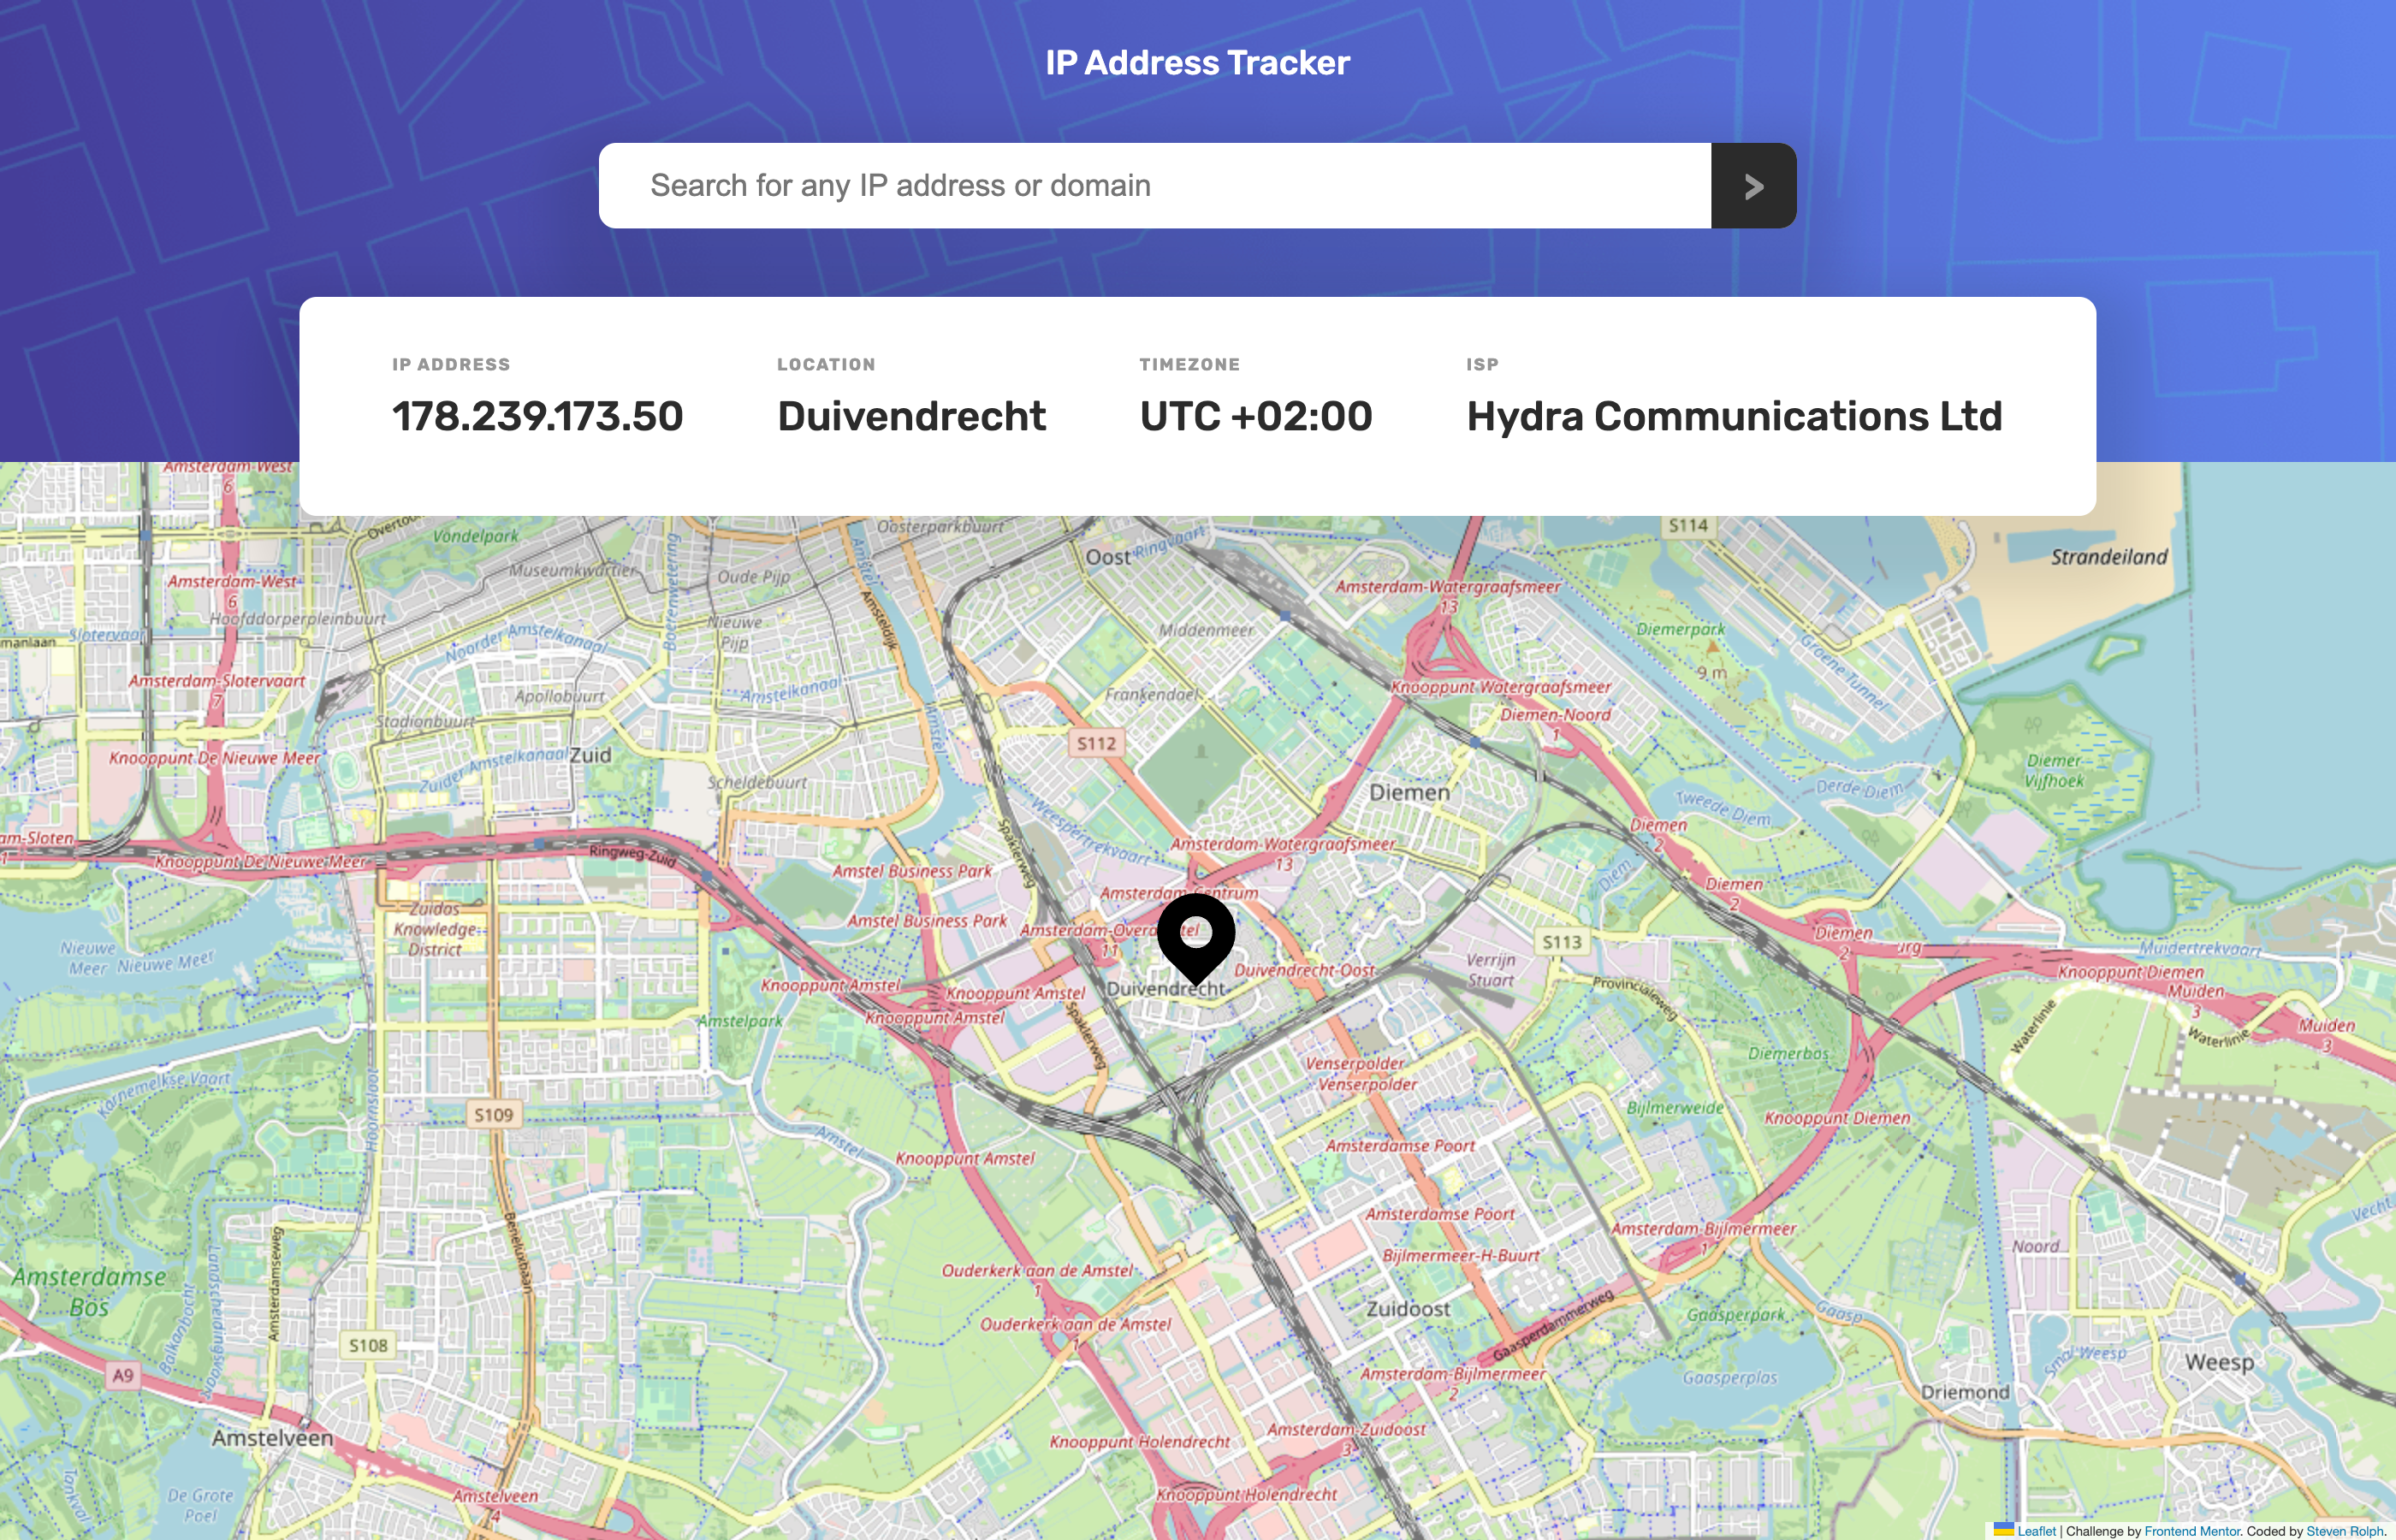Click the UTC +02:00 timezone value
The image size is (2396, 1540).
coord(1256,416)
